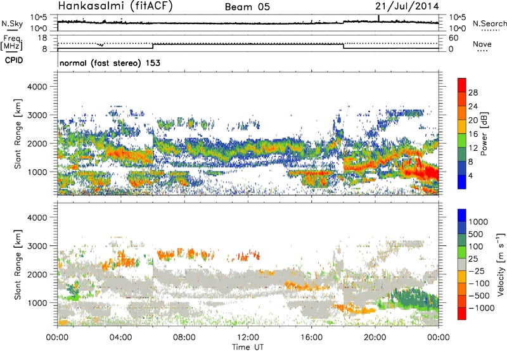
Task: Select the teal 8–12 dB Power color segment
Action: (462, 154)
